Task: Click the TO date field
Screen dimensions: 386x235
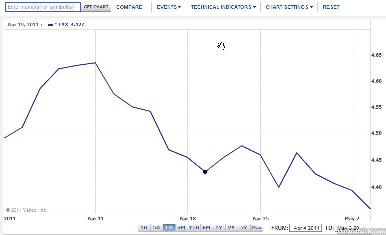Action: [x=351, y=228]
